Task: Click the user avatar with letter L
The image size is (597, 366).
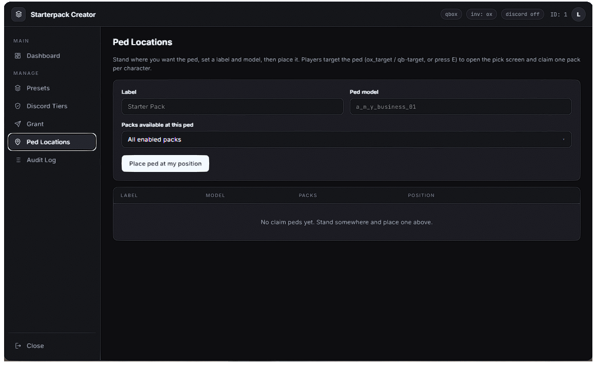Action: 579,14
